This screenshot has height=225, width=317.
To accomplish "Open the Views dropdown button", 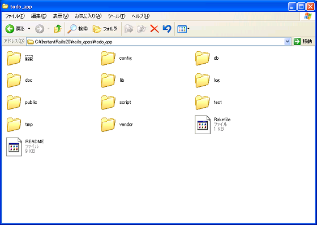I will pos(183,29).
